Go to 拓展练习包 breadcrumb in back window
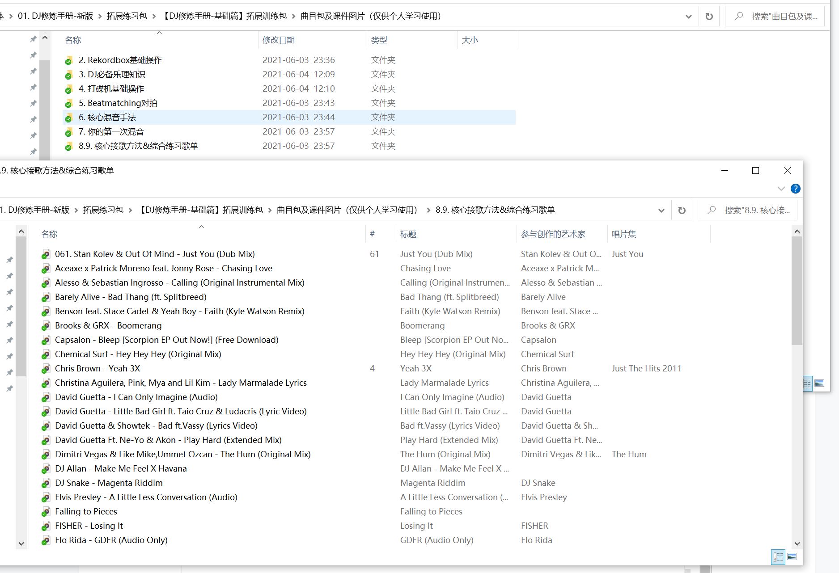The width and height of the screenshot is (839, 573). point(127,17)
